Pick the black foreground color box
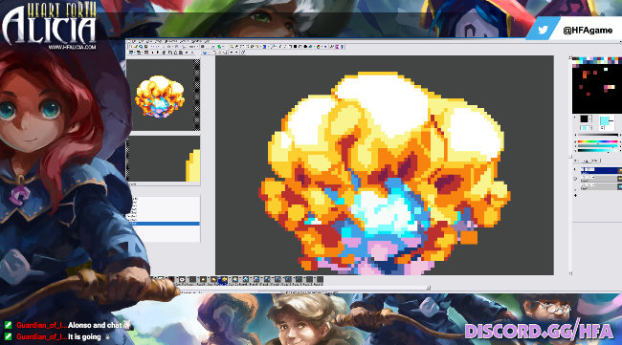The image size is (622, 345). click(x=584, y=119)
